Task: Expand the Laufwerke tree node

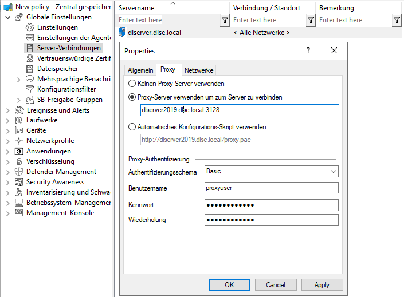Action: [8, 120]
